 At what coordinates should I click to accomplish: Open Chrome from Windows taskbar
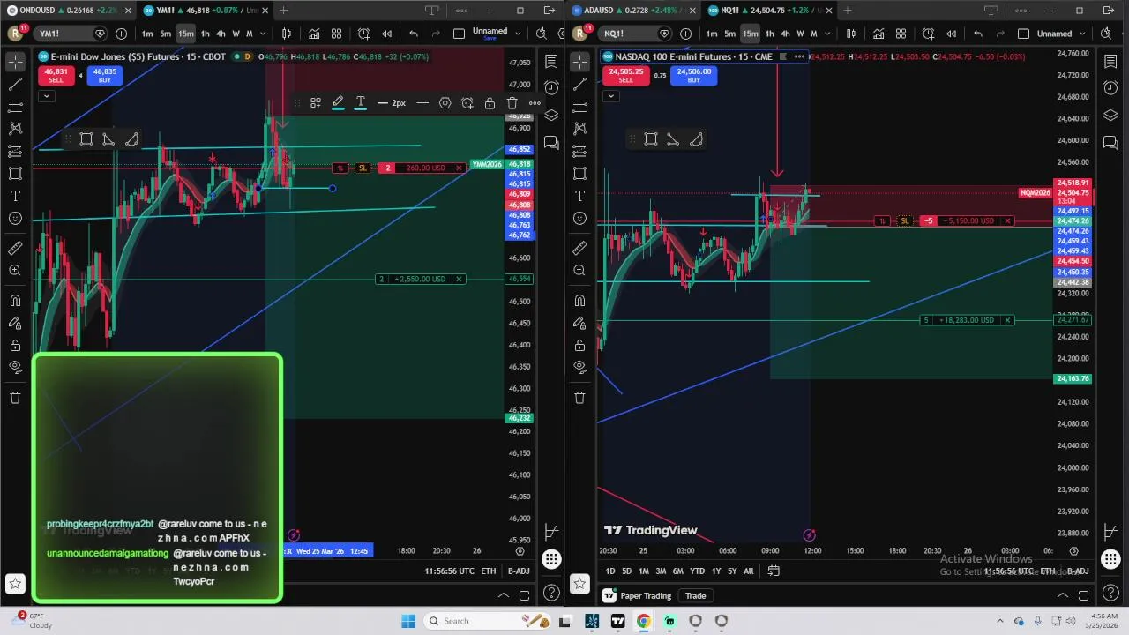[643, 621]
